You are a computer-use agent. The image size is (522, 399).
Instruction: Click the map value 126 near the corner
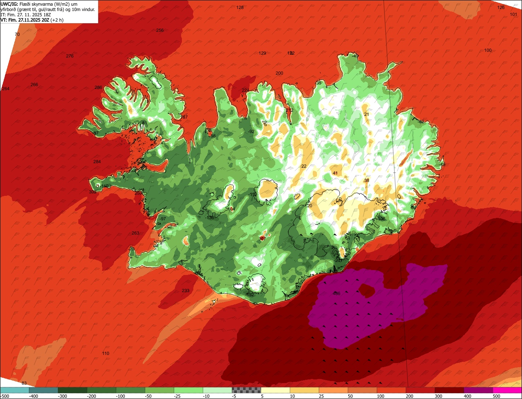pos(501,8)
